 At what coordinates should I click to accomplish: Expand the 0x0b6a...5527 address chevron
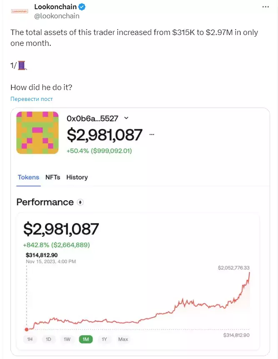click(126, 118)
